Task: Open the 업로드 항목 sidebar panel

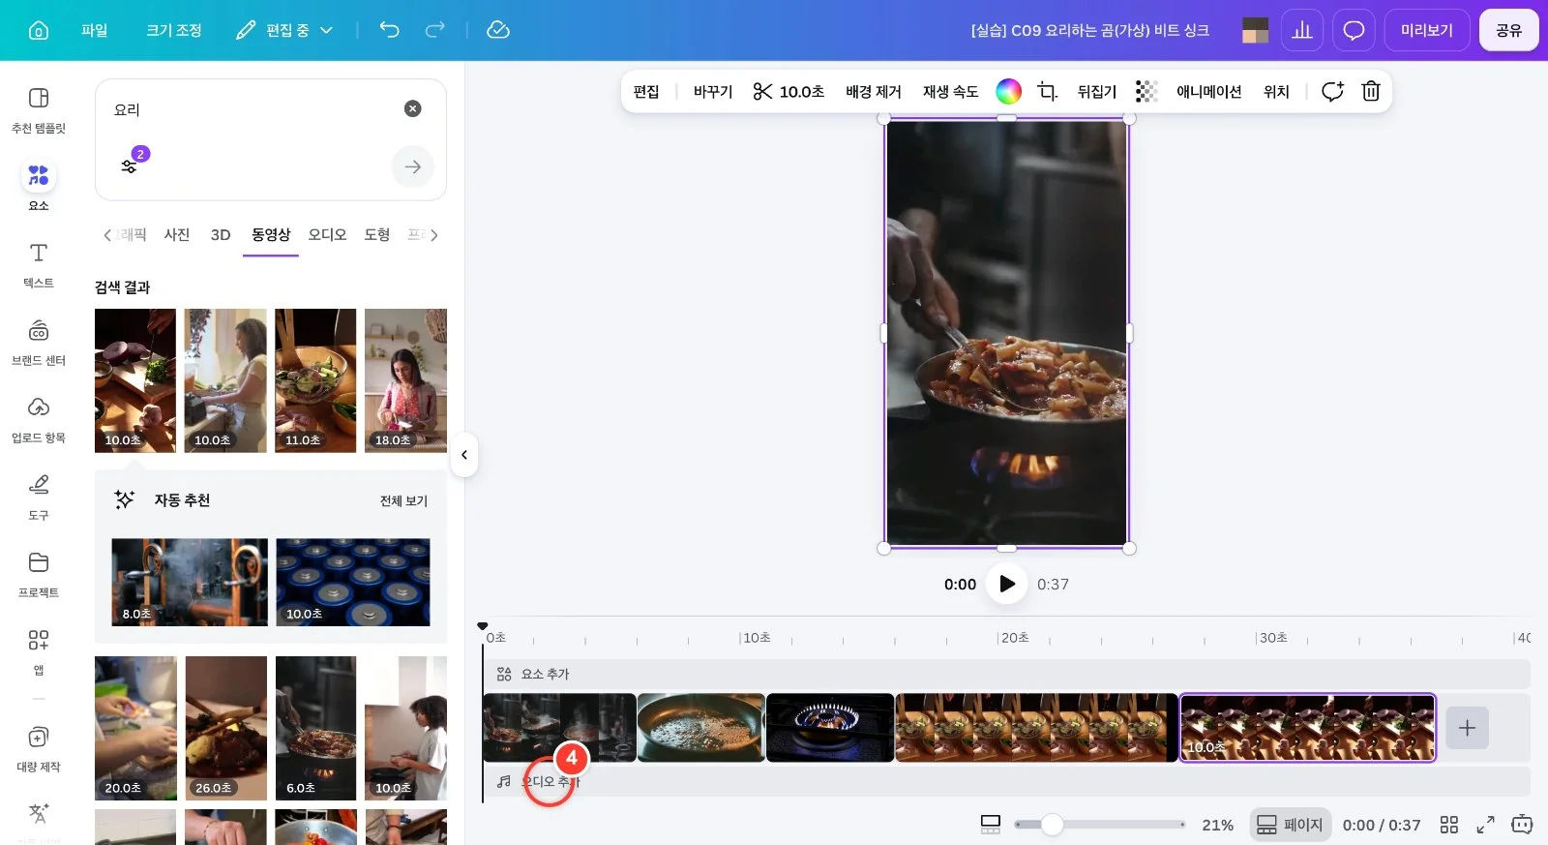Action: coord(39,420)
